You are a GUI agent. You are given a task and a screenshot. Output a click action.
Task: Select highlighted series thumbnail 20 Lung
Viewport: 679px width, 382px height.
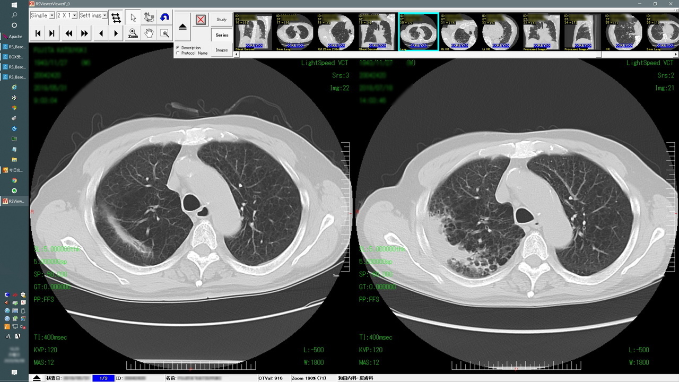[419, 32]
